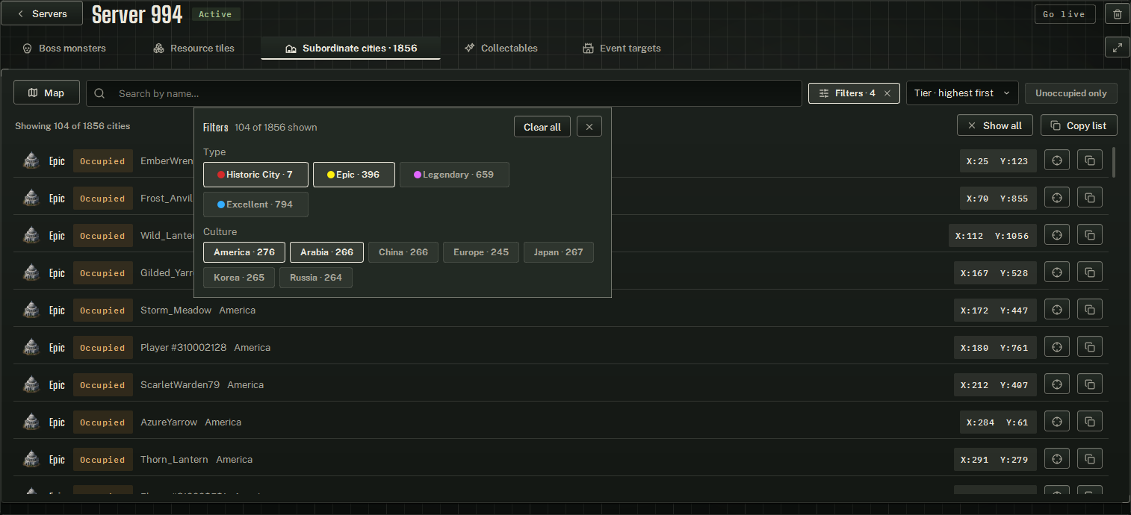Close the Filters popup panel

(589, 127)
